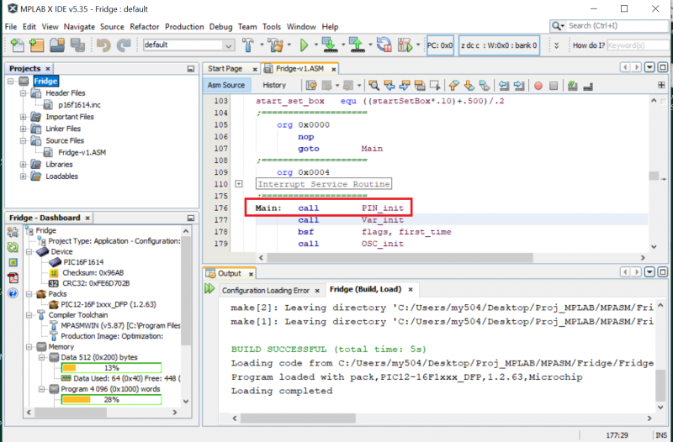Expand the folded Interrupt Service Routine block

[x=239, y=184]
